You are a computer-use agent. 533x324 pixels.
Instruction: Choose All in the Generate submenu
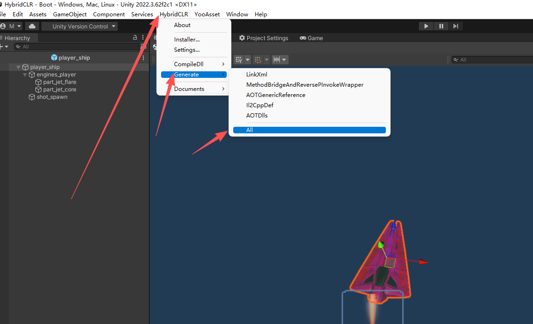(x=310, y=130)
